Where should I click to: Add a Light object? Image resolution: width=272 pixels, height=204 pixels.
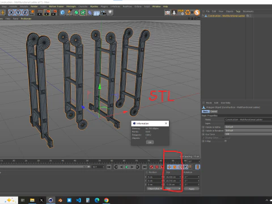pos(110,12)
